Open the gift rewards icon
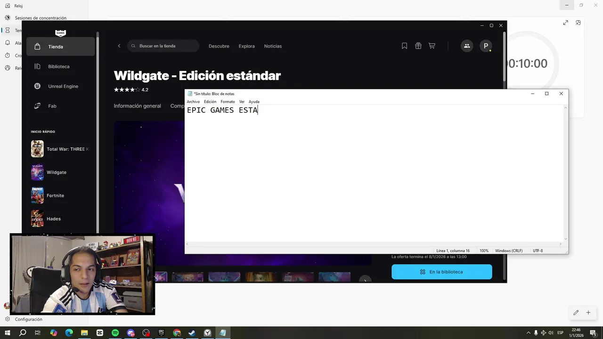The width and height of the screenshot is (603, 339). click(x=418, y=46)
